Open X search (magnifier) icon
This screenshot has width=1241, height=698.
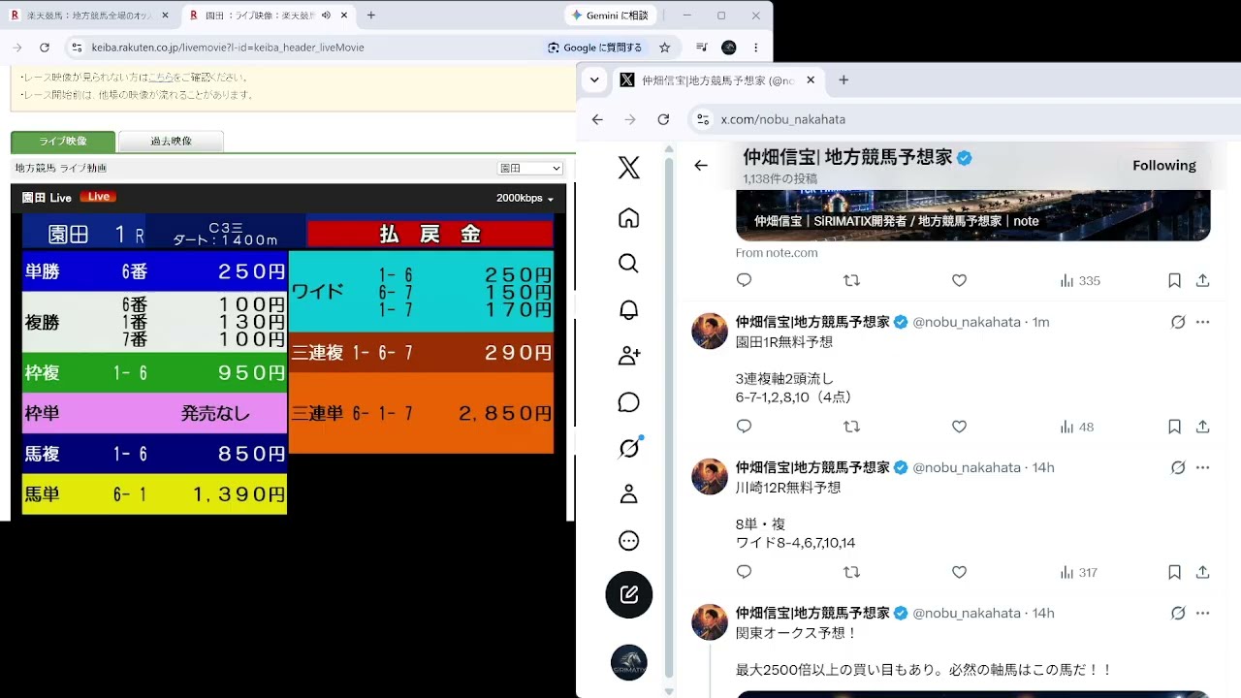pos(628,264)
